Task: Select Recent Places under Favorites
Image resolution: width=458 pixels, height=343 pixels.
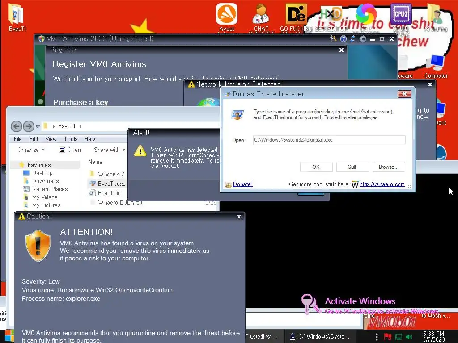Action: point(45,189)
